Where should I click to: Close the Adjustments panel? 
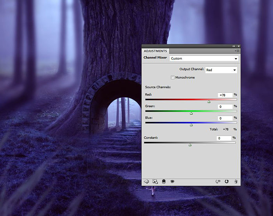[x=238, y=46]
